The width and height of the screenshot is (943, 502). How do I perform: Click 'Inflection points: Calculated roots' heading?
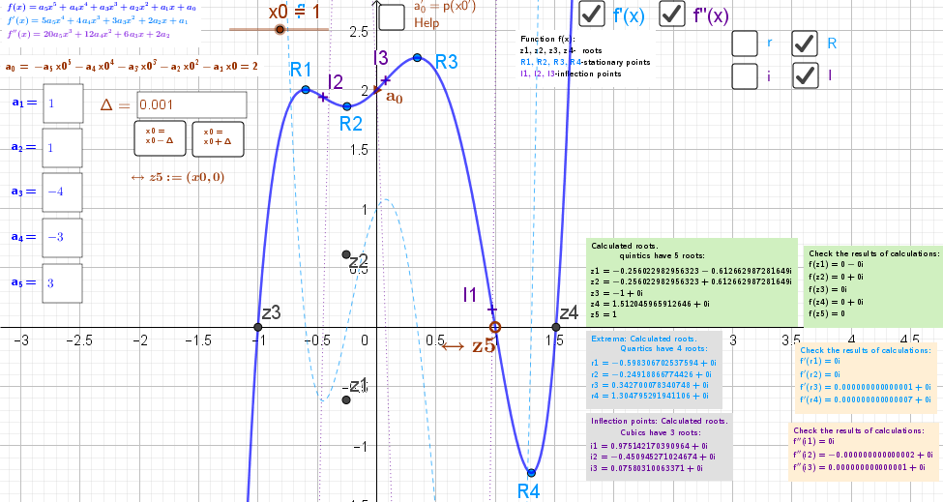(x=660, y=421)
